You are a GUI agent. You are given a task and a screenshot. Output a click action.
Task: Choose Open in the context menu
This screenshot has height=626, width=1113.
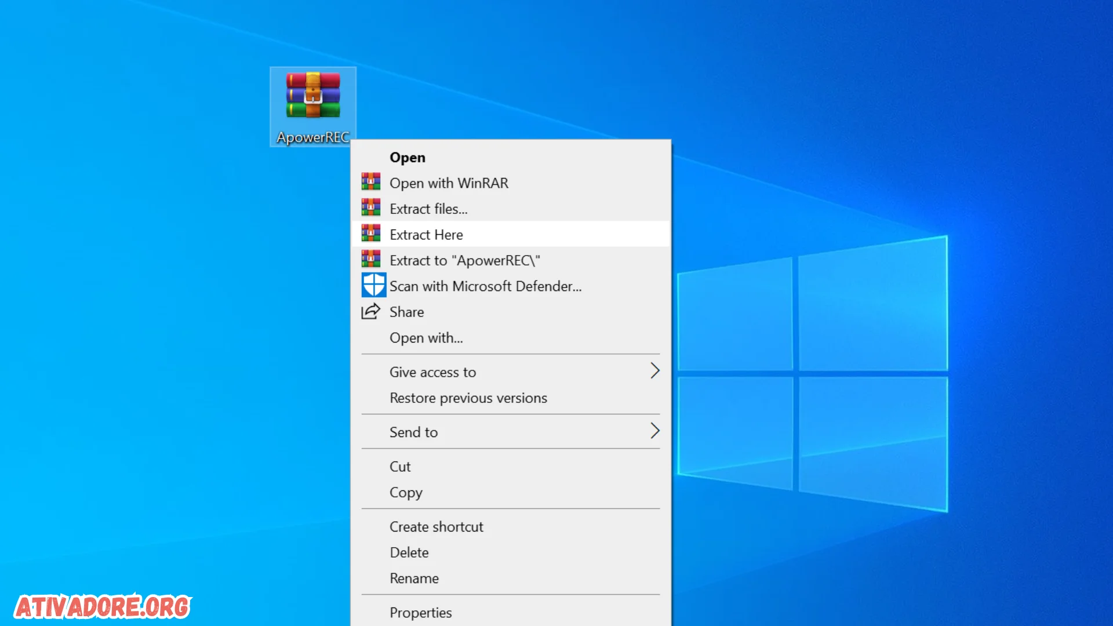[x=511, y=157]
